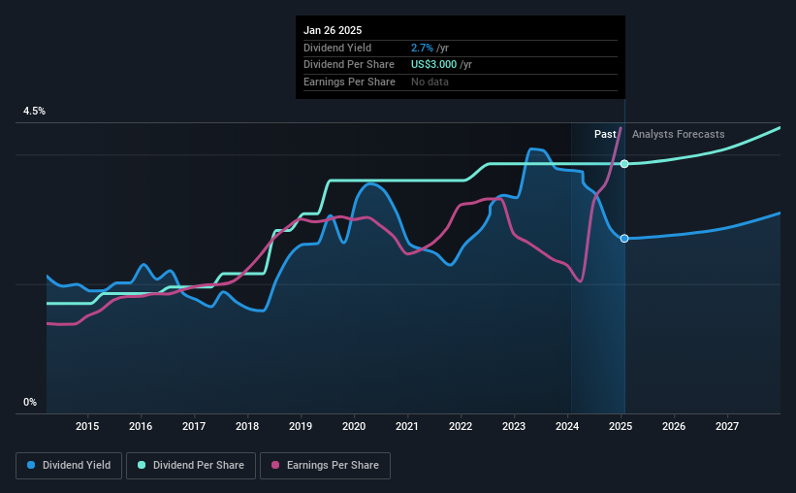Select the blue Dividend Yield marker at 2025
This screenshot has width=796, height=493.
[x=624, y=239]
